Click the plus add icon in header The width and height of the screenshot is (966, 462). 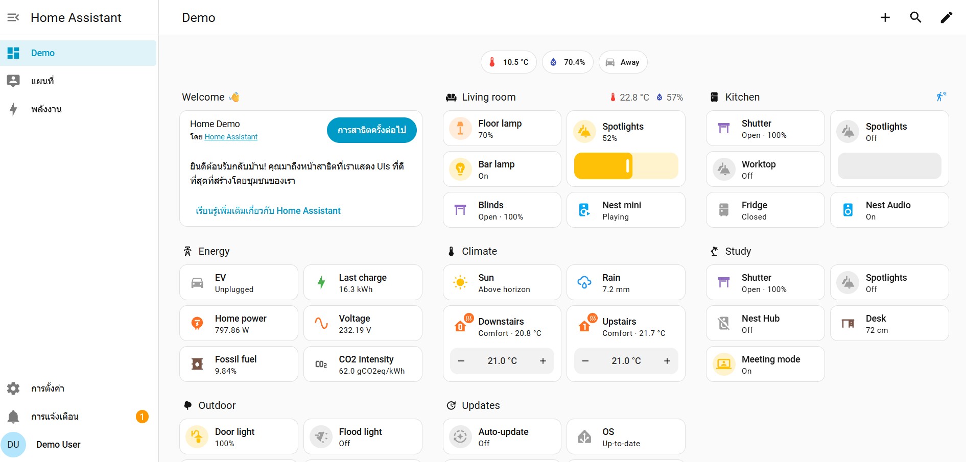coord(885,17)
